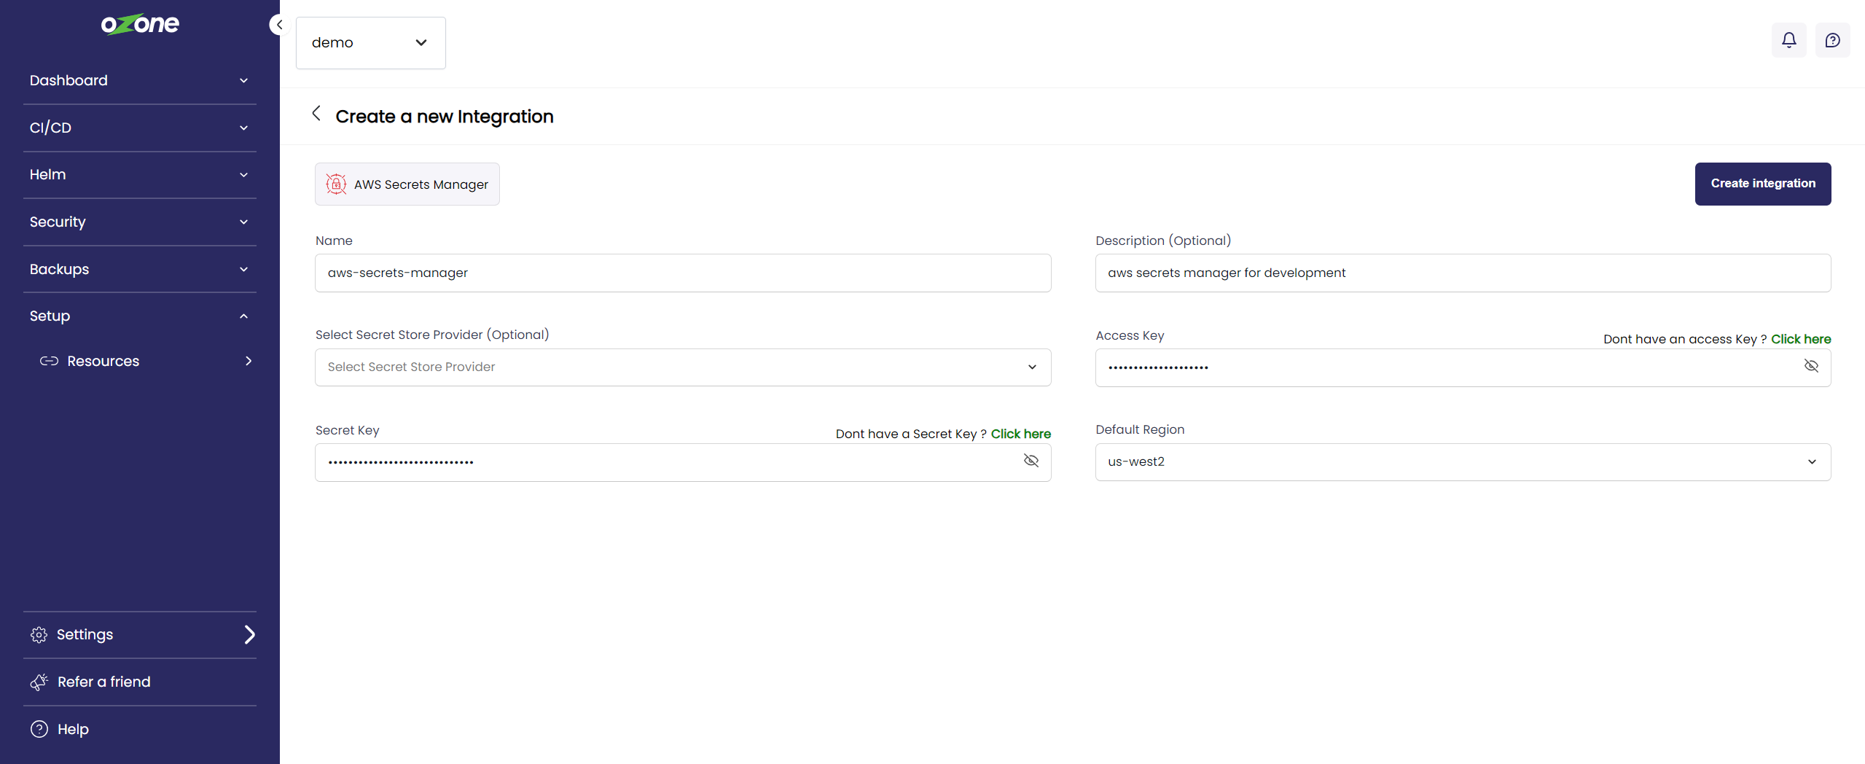
Task: Click the Settings gear icon
Action: [x=39, y=635]
